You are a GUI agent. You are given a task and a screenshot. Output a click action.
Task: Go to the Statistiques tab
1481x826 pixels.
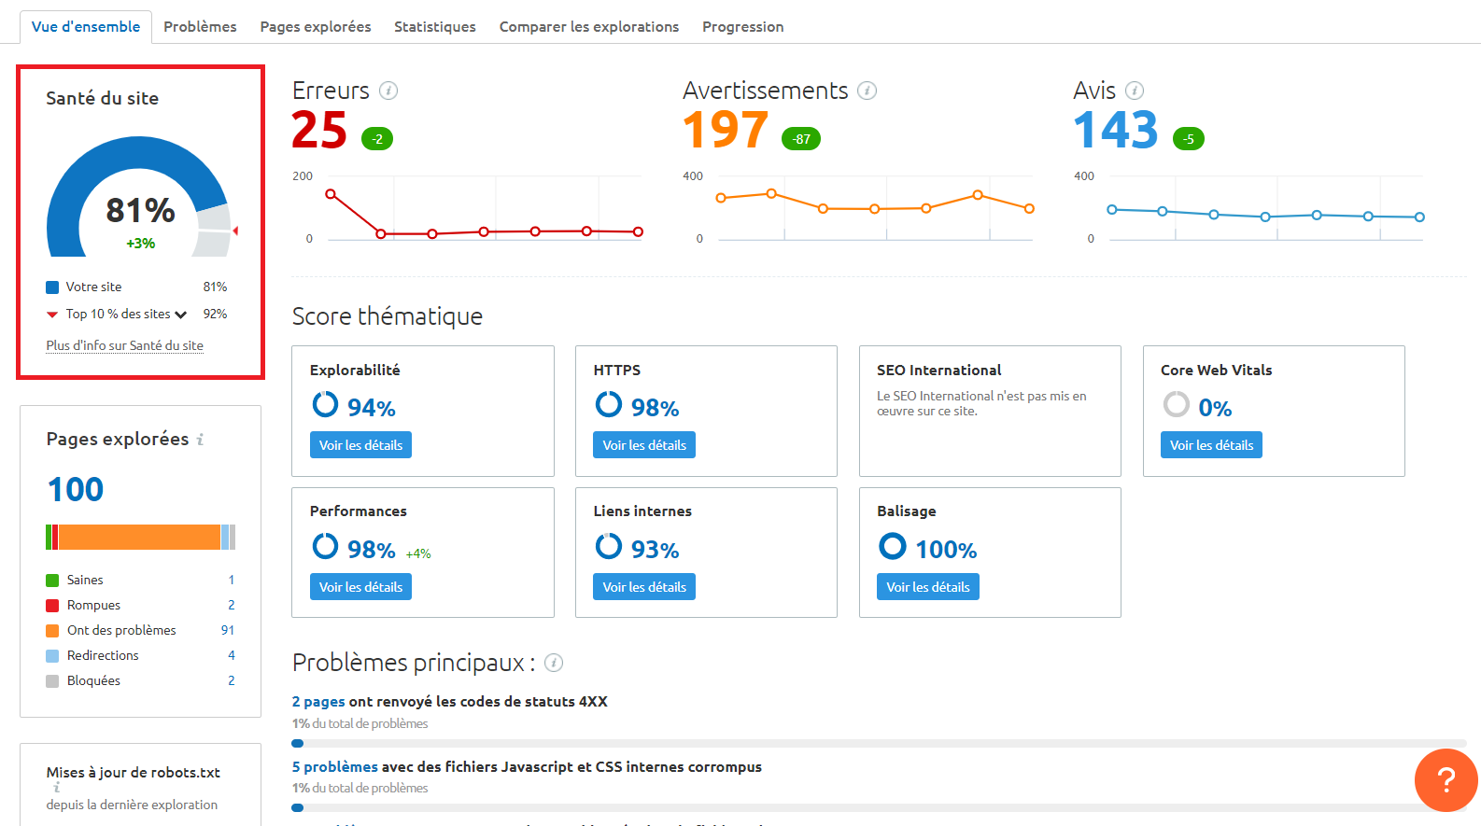435,27
